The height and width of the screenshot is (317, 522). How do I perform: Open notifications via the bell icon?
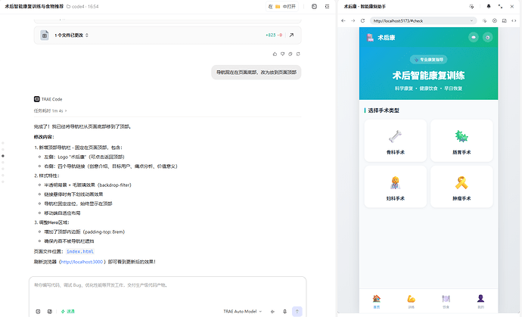coord(489,6)
